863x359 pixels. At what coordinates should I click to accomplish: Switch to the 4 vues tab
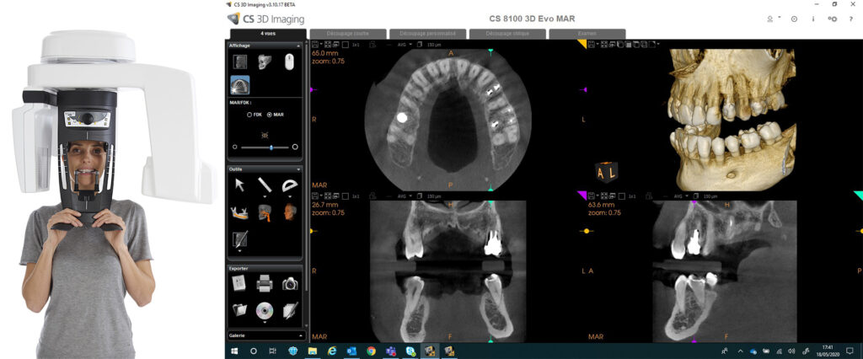(x=268, y=34)
